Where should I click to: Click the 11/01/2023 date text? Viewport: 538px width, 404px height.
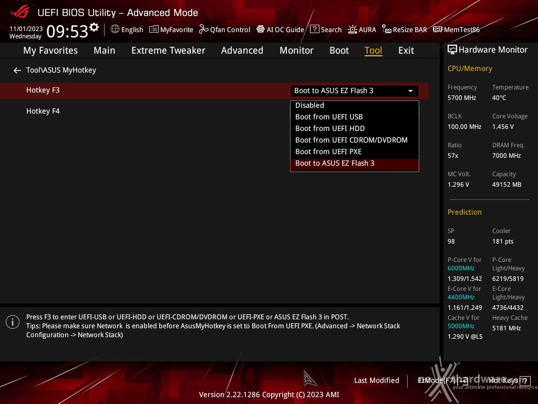coord(26,28)
